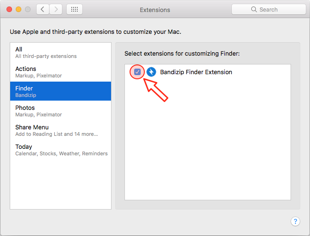Select the All extensions category
This screenshot has height=236, width=310.
[x=61, y=52]
